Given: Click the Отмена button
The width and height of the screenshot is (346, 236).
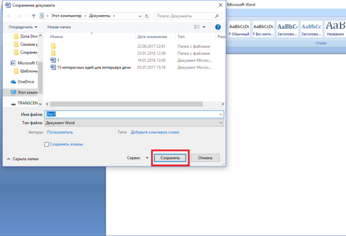Looking at the screenshot, I should point(205,158).
